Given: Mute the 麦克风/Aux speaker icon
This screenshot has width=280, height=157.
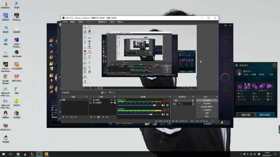Looking at the screenshot, I should (163, 105).
